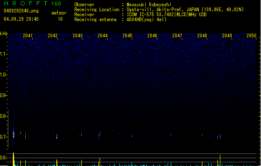
Task: Click the 0.7 kHz frequency tick label
Action: point(3,137)
